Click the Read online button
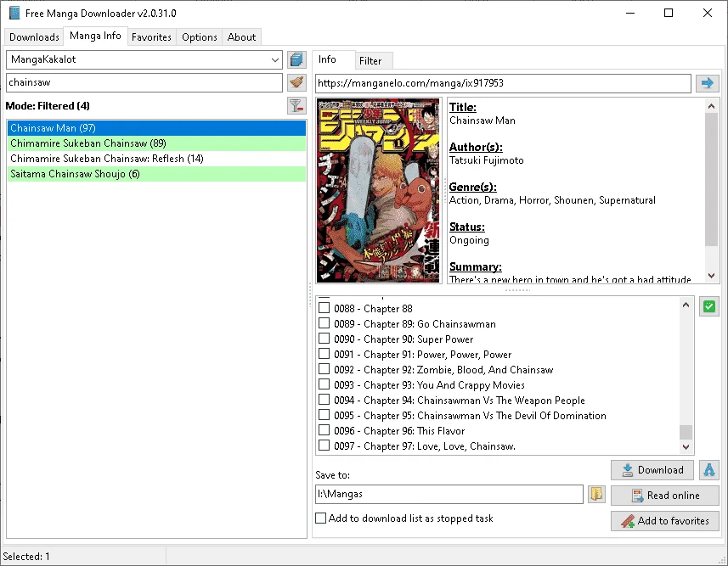The width and height of the screenshot is (728, 566). click(665, 496)
